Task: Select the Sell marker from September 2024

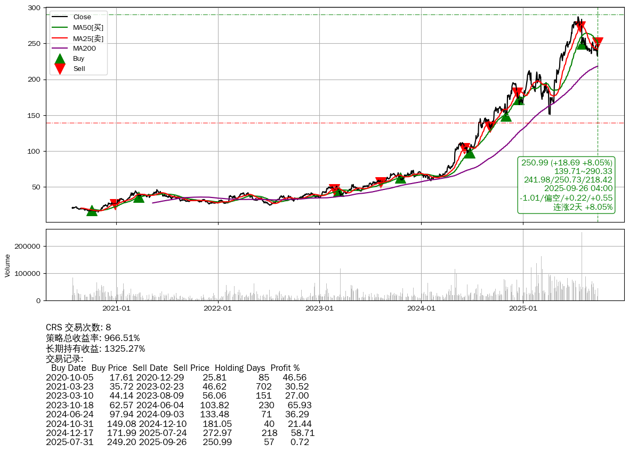Action: click(490, 125)
